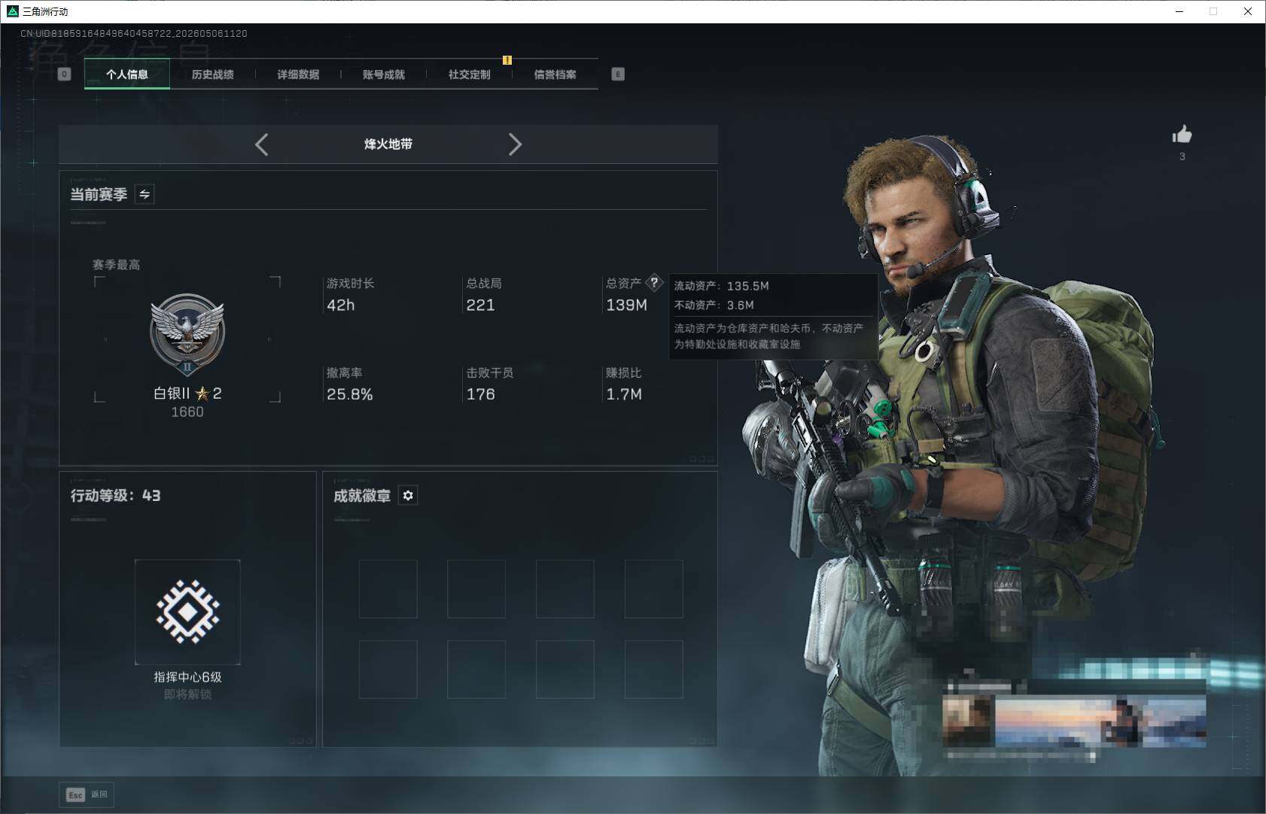
Task: Click the blurred player card thumbnail
Action: tap(1074, 721)
